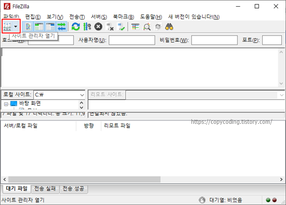Open 편집(E) menu
This screenshot has height=205, width=286.
[33, 17]
